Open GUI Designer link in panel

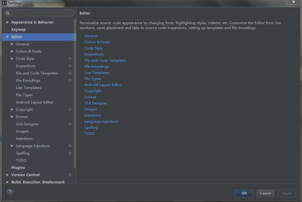pyautogui.click(x=96, y=103)
